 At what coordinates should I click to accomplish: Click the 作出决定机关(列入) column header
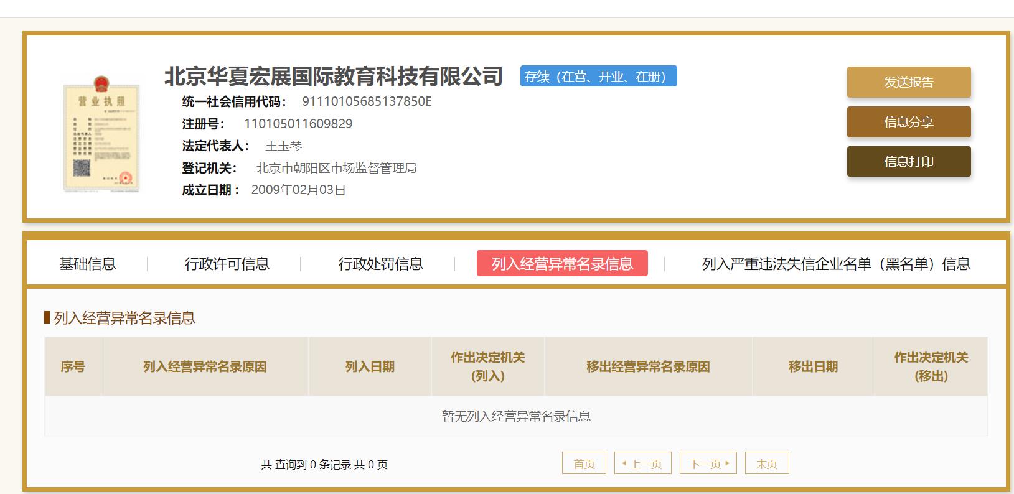(488, 366)
